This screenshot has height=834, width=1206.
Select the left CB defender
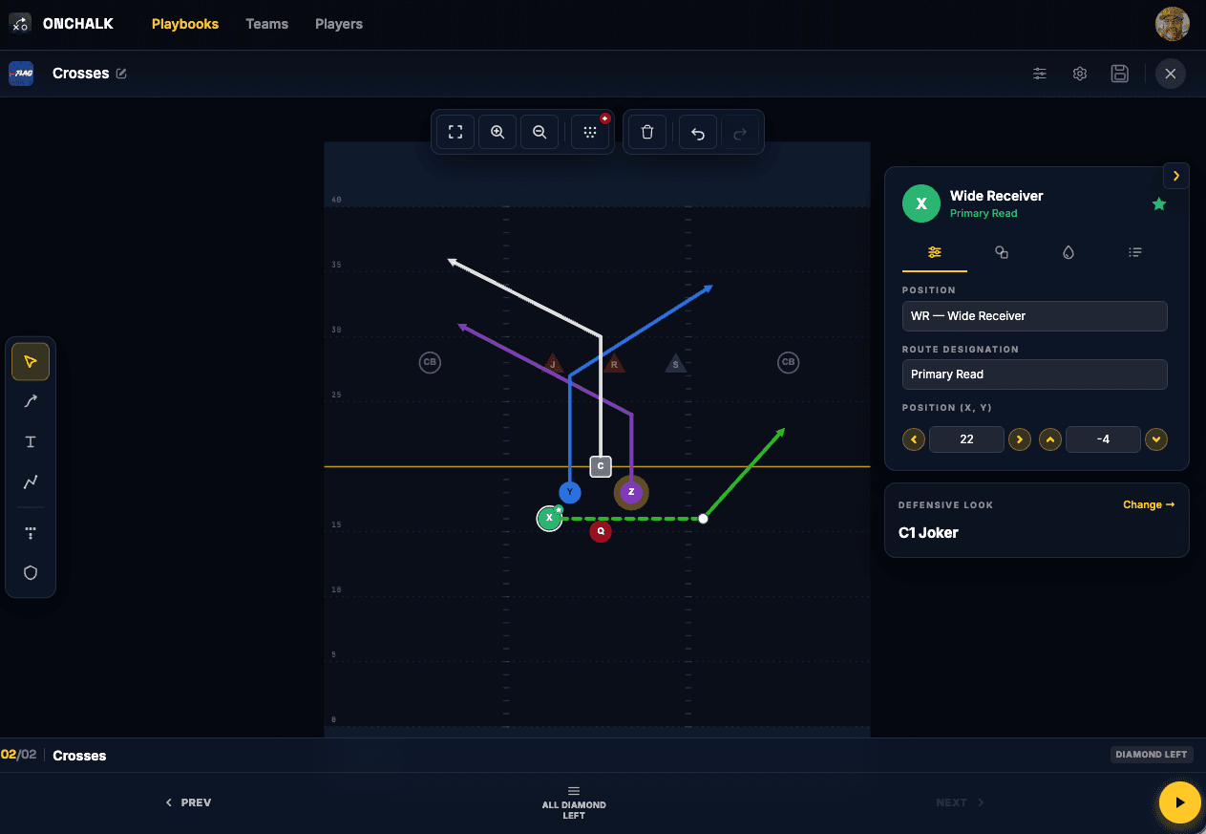[430, 362]
